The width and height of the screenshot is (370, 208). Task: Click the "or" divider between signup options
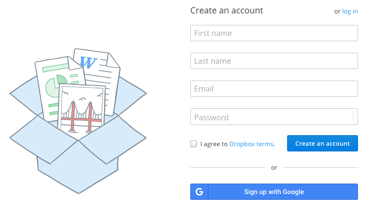click(x=274, y=168)
